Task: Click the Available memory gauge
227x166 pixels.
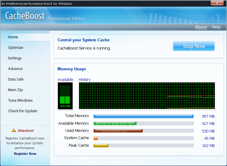Action: coord(65,96)
